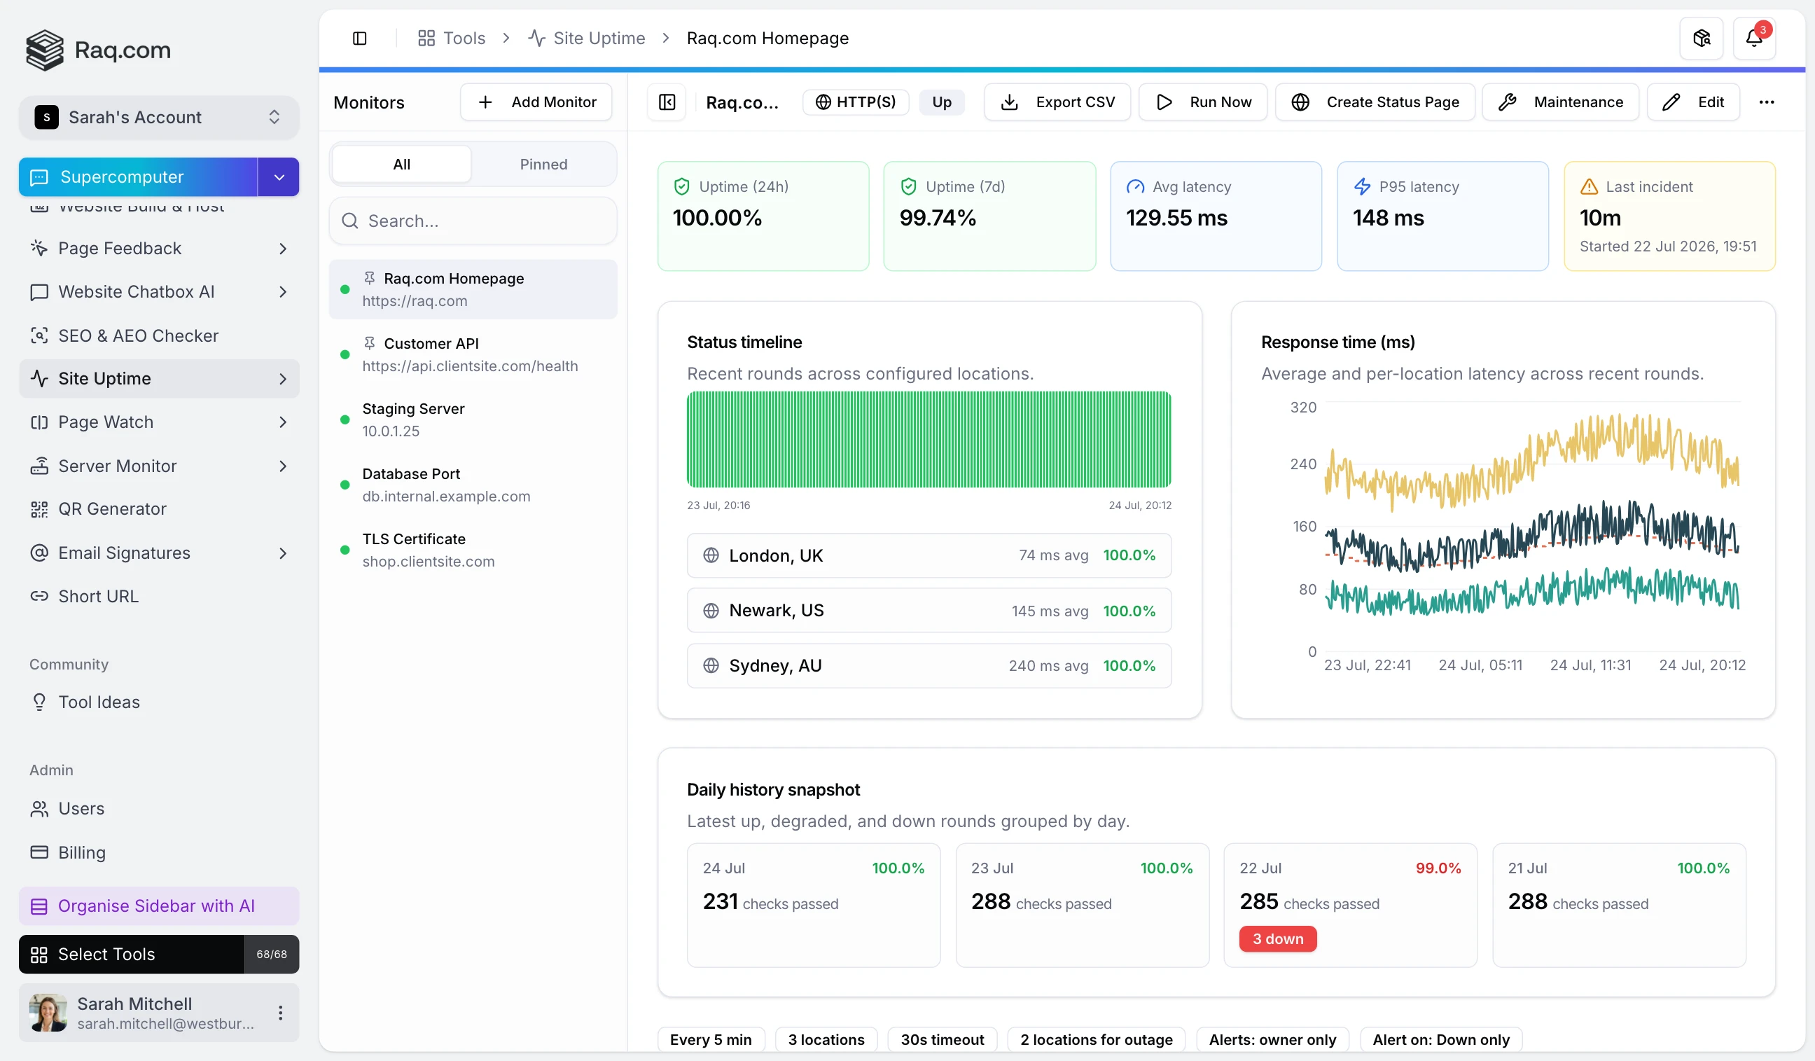This screenshot has width=1815, height=1061.
Task: Click the Email Signatures at-sign icon
Action: [x=39, y=553]
